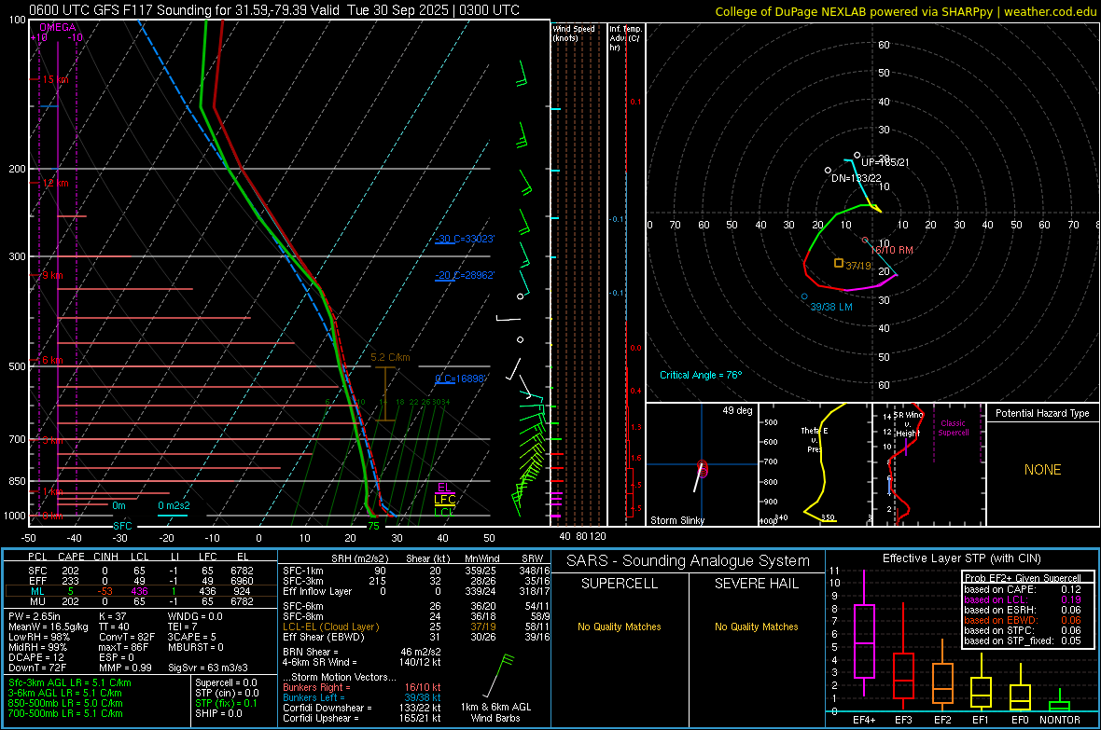Click the 1km & 6km AGL Wind Barbs caption
Screen dimensions: 1101x730
495,712
